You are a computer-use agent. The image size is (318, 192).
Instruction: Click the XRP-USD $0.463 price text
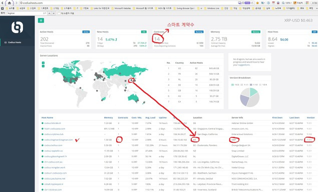click(x=298, y=20)
